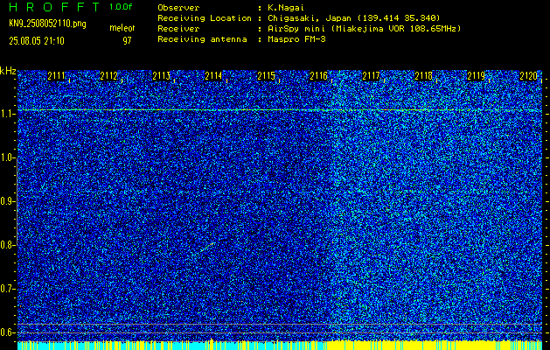The height and width of the screenshot is (350, 550).
Task: Click the 2111 time marker
Action: 57,76
